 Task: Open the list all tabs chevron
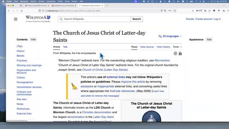224,6
